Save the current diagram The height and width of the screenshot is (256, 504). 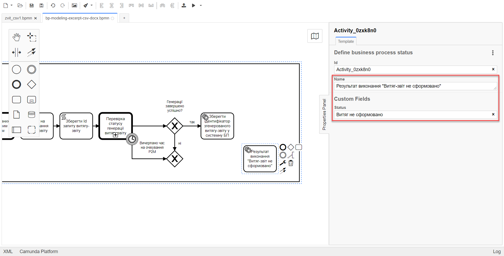coord(31,6)
